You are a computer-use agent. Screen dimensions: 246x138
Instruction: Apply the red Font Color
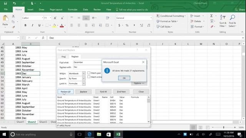pos(62,26)
